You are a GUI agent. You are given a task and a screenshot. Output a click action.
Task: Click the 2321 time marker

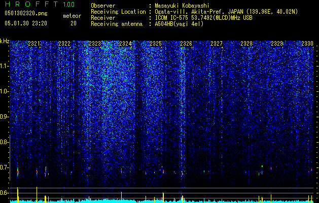coord(34,44)
